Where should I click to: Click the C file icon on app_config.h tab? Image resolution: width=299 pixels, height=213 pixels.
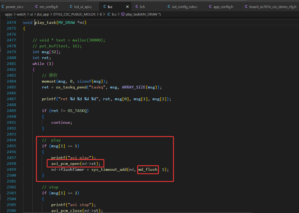tap(210, 7)
